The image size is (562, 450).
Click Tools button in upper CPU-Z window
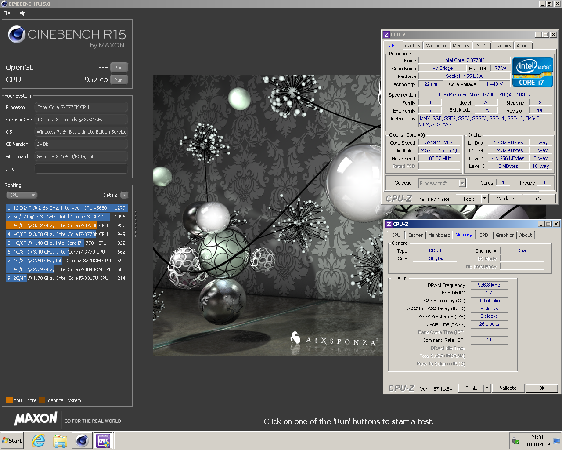pyautogui.click(x=468, y=199)
